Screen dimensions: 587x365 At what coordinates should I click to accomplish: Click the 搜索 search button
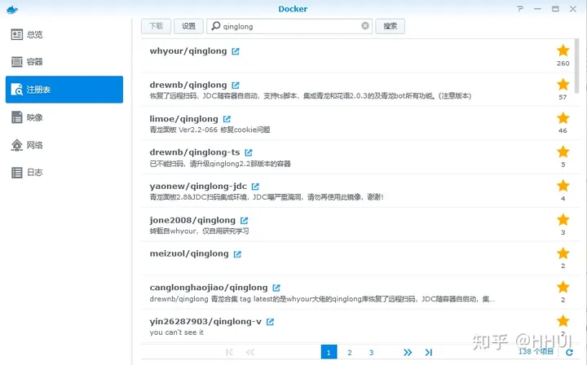pyautogui.click(x=390, y=26)
